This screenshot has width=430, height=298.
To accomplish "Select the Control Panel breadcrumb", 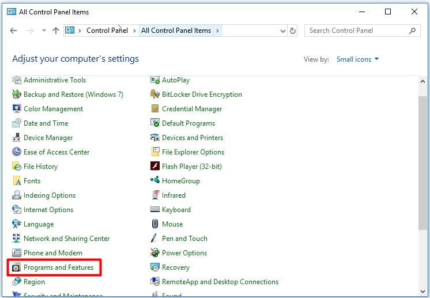I will pyautogui.click(x=107, y=31).
